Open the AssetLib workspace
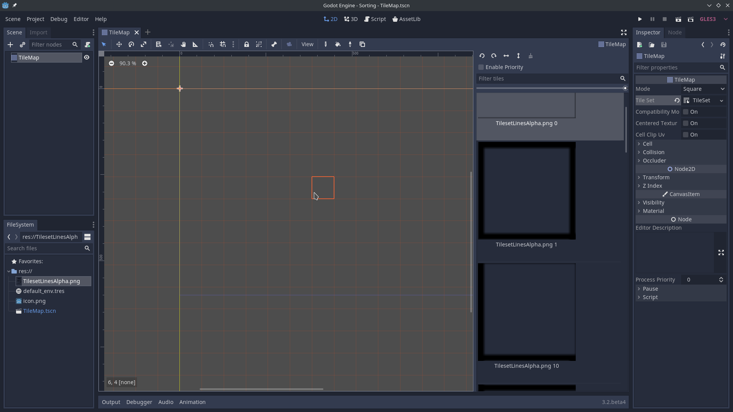The width and height of the screenshot is (733, 412). (407, 19)
